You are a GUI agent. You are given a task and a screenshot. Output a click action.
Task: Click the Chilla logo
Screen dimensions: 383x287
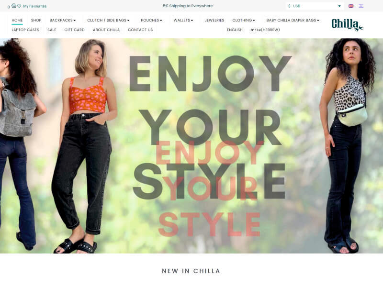347,25
